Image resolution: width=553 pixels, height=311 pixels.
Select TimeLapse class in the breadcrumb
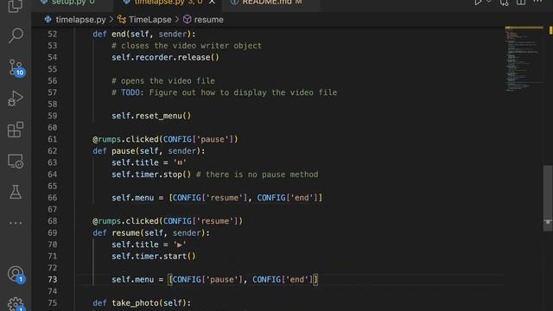[149, 20]
